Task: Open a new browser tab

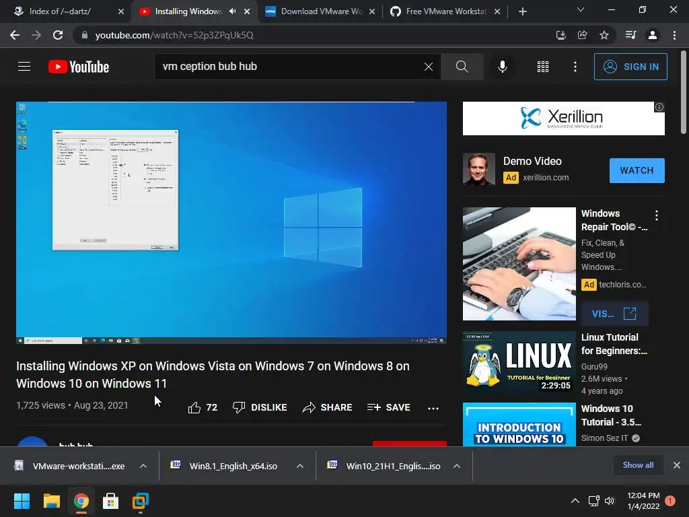Action: coord(522,11)
